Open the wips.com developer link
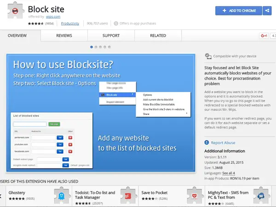Image resolution: width=276 pixels, height=207 pixels. coord(53,17)
